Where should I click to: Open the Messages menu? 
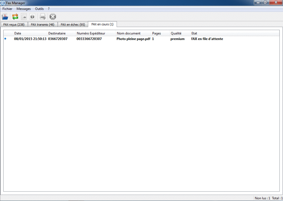[x=24, y=9]
